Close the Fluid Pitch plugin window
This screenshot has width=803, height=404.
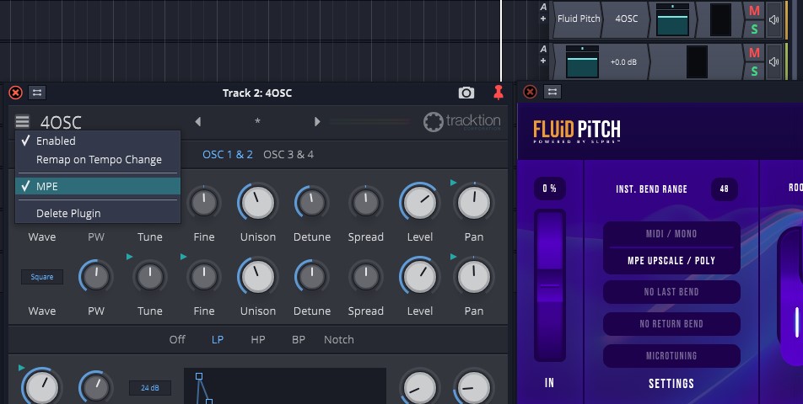[x=530, y=92]
